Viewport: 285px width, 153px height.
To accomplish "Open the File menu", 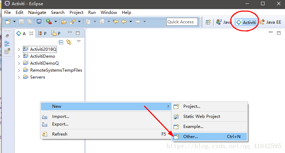I will coord(7,13).
